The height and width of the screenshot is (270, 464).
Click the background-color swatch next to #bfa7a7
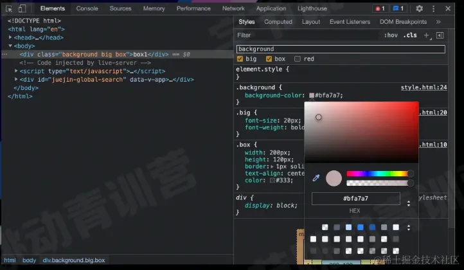[x=311, y=95]
